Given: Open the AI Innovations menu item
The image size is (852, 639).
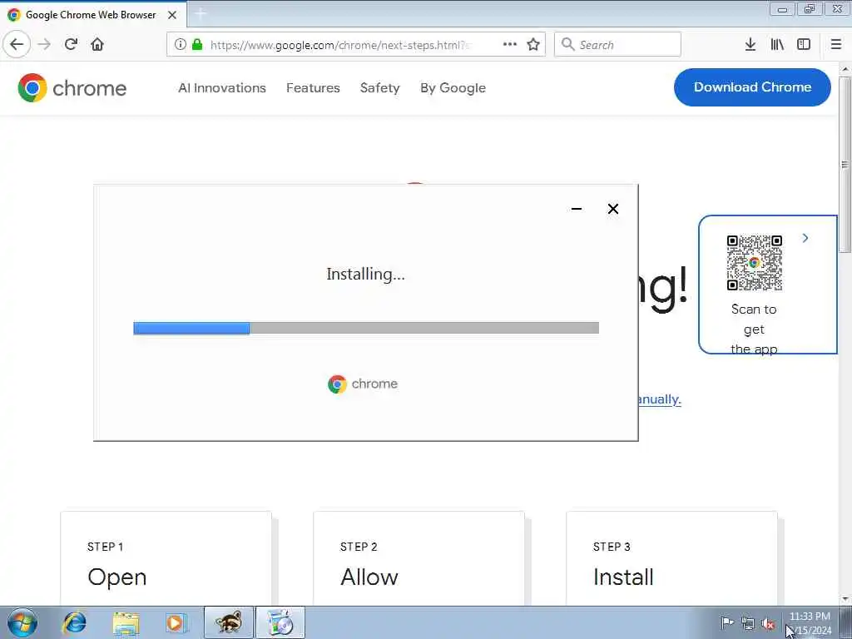Looking at the screenshot, I should click(222, 88).
